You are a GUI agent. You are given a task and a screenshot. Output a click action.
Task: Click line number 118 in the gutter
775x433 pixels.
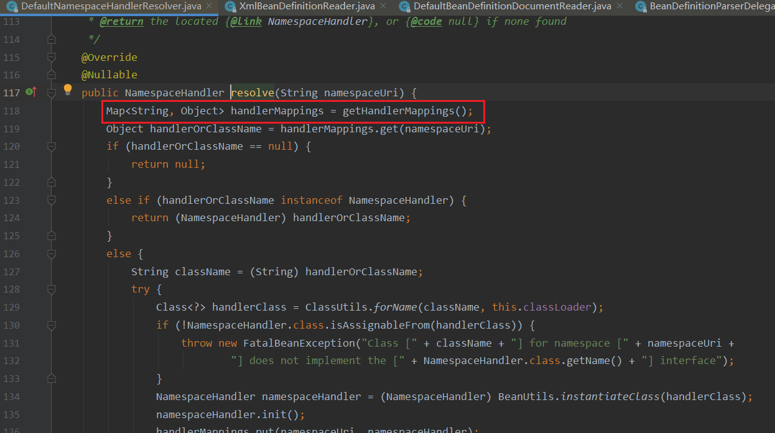pos(11,111)
